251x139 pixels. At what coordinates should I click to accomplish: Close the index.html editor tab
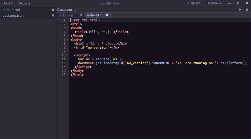click(107, 15)
